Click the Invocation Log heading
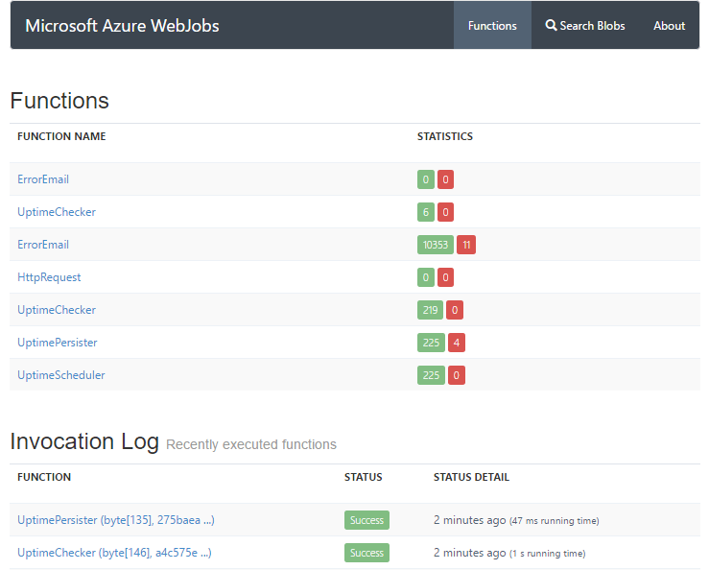This screenshot has height=570, width=709. pyautogui.click(x=84, y=441)
